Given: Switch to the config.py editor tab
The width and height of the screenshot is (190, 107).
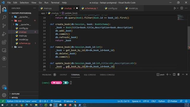Looking at the screenshot, I should [x=113, y=8].
